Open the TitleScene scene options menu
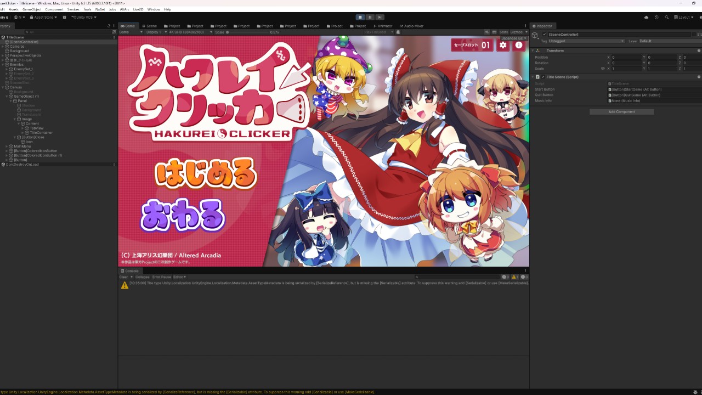The height and width of the screenshot is (395, 702). coord(114,37)
